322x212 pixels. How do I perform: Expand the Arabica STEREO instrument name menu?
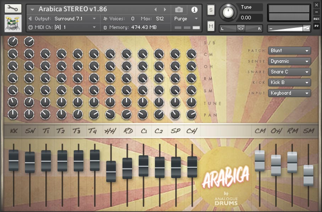(x=32, y=10)
